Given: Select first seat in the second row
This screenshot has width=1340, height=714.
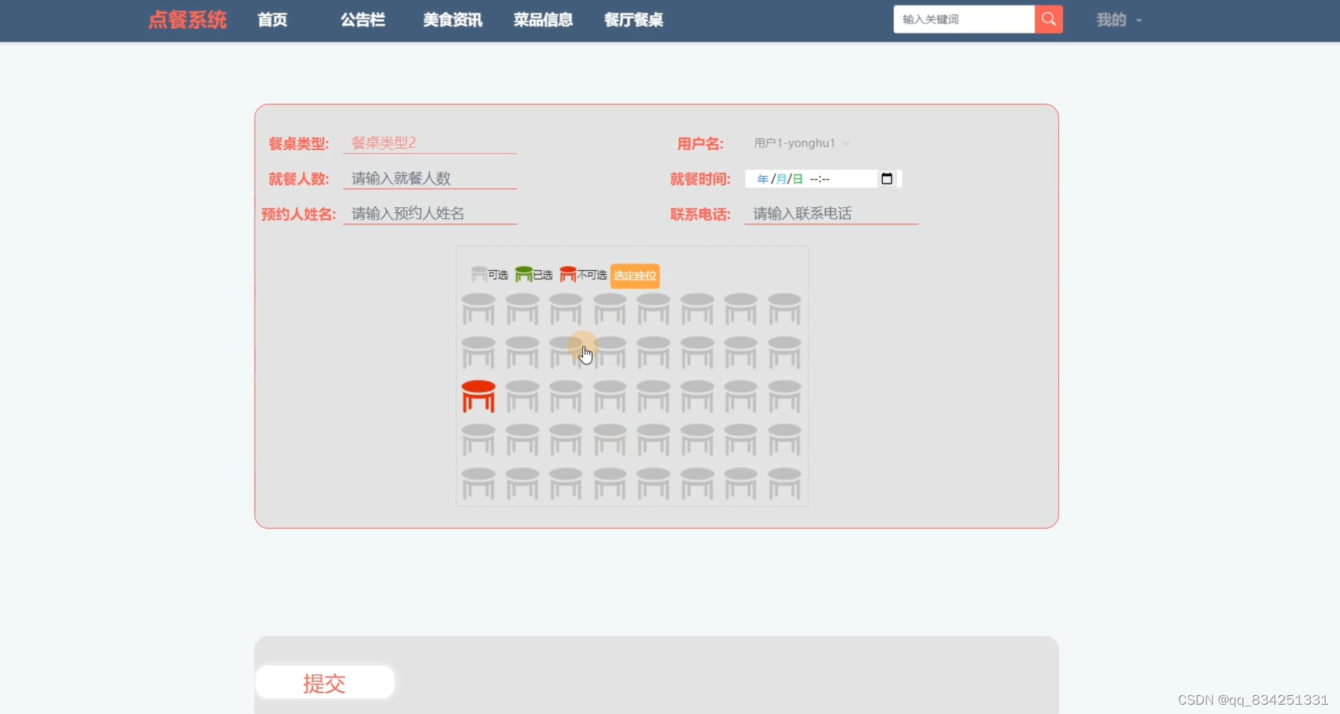Looking at the screenshot, I should (x=478, y=353).
